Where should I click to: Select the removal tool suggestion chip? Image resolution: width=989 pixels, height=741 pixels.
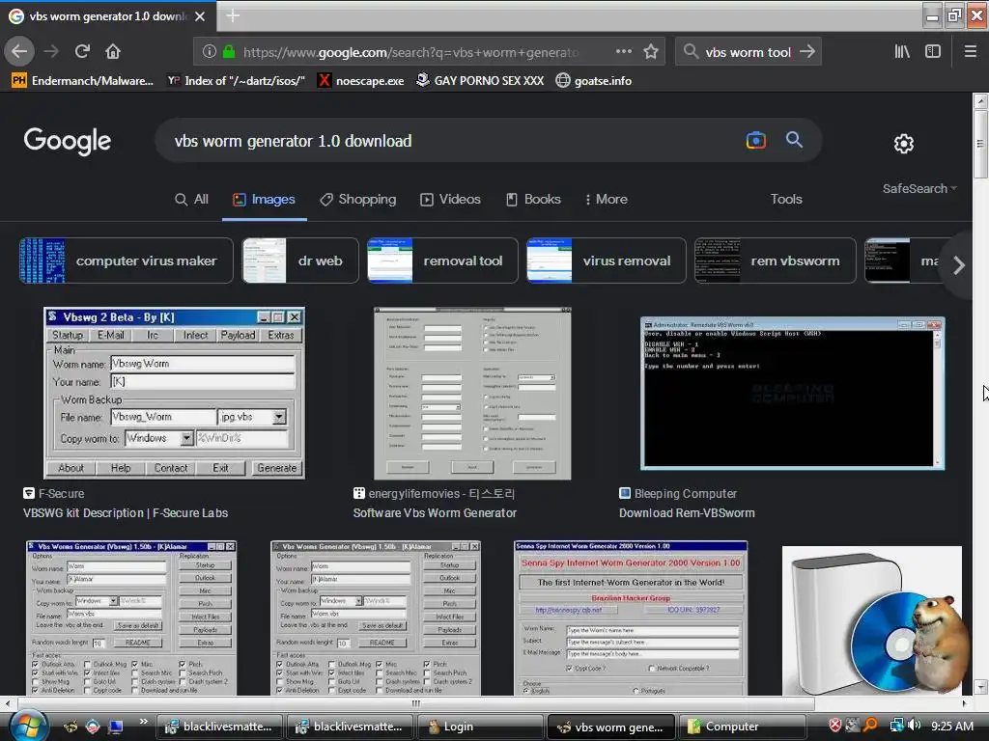(x=442, y=261)
